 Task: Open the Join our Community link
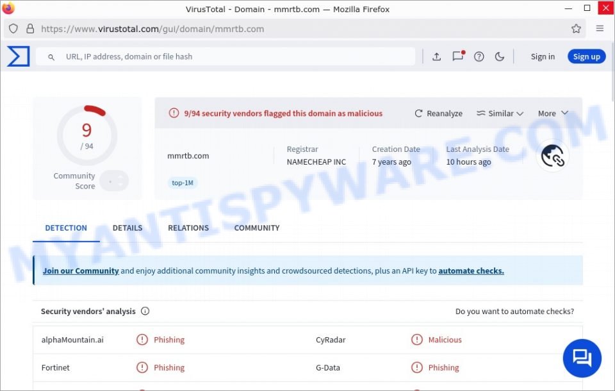tap(81, 270)
